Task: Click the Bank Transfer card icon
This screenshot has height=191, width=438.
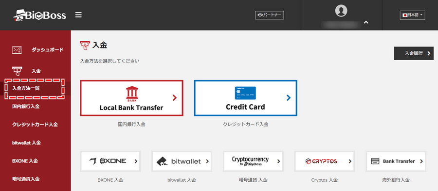Action: (x=375, y=161)
